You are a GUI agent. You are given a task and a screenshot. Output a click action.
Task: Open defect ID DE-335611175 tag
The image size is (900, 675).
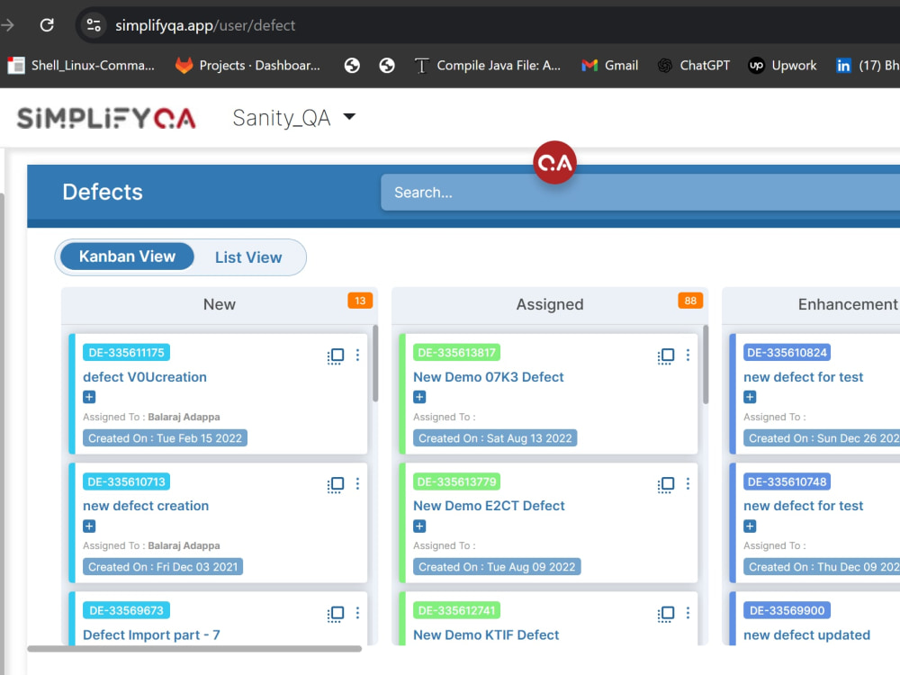(x=126, y=353)
